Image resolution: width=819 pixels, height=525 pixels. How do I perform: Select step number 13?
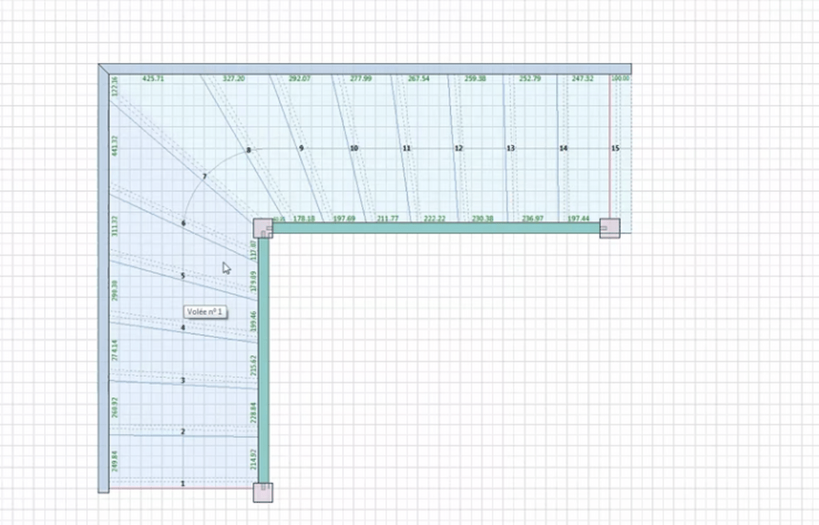point(510,148)
